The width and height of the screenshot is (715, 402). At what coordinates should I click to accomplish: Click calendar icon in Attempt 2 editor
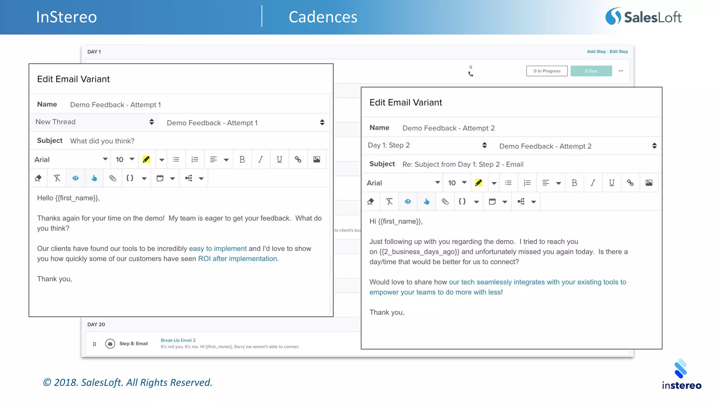[492, 202]
